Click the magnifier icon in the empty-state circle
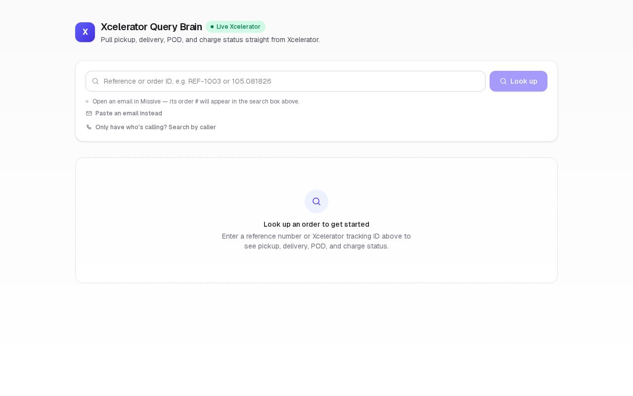This screenshot has height=396, width=633. click(316, 201)
